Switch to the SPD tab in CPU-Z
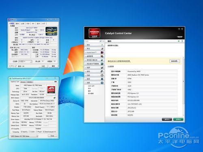The width and height of the screenshot is (203, 152). pos(33,24)
